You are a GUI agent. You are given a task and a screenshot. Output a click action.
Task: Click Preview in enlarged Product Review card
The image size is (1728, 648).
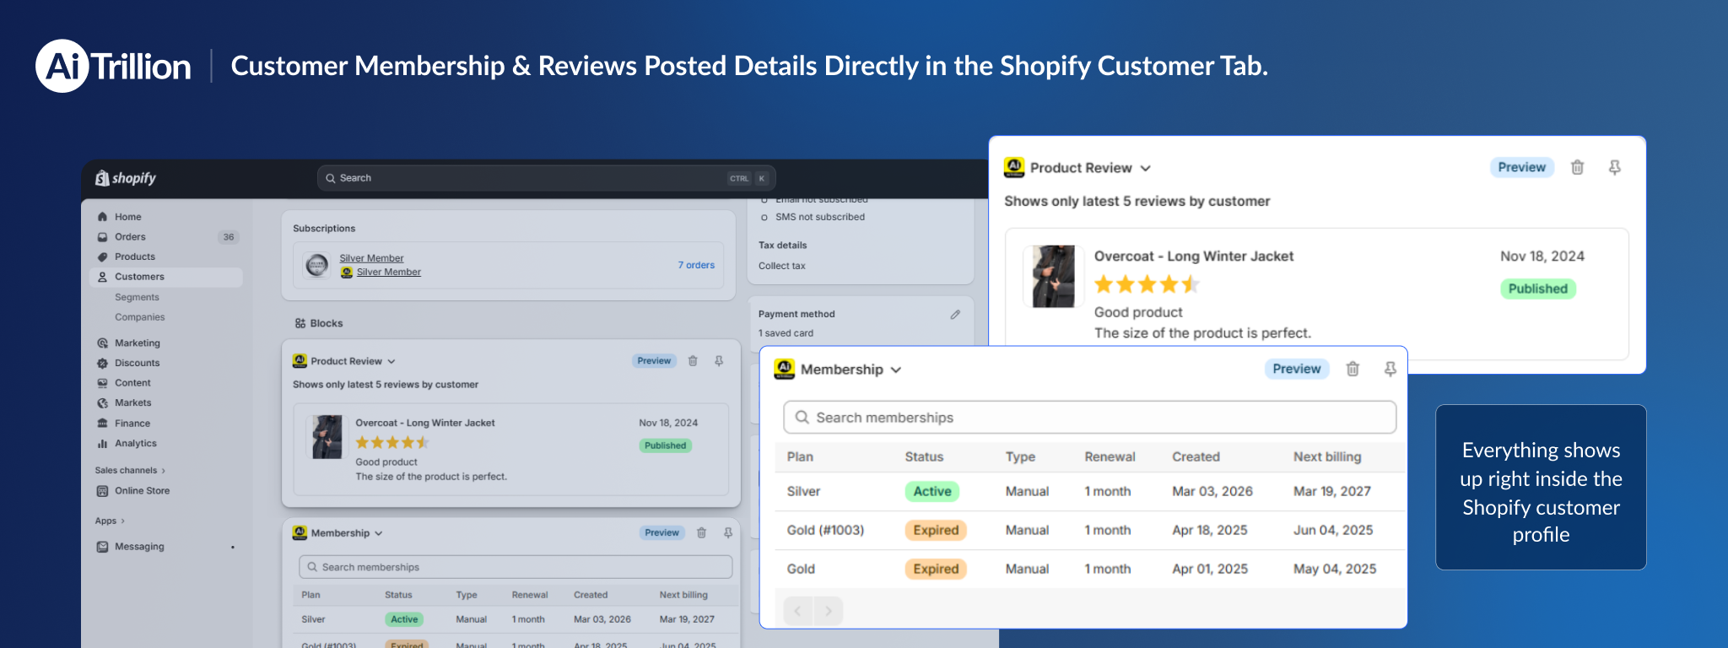[1521, 167]
